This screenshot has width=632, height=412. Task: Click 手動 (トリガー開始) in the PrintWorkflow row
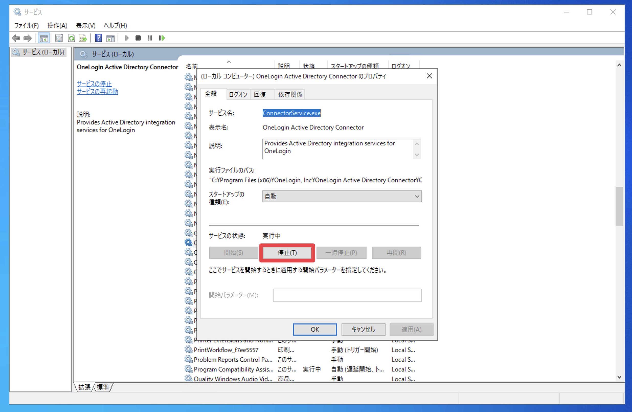click(x=355, y=350)
